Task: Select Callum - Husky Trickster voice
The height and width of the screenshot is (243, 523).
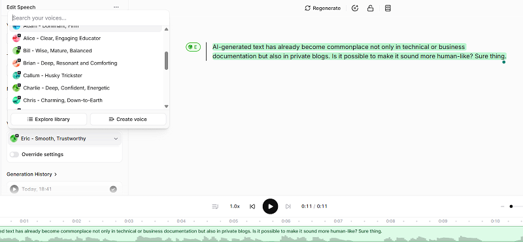Action: tap(86, 75)
